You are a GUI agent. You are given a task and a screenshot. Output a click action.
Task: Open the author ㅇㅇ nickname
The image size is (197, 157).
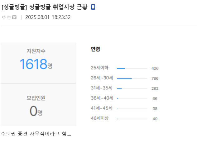click(7, 17)
